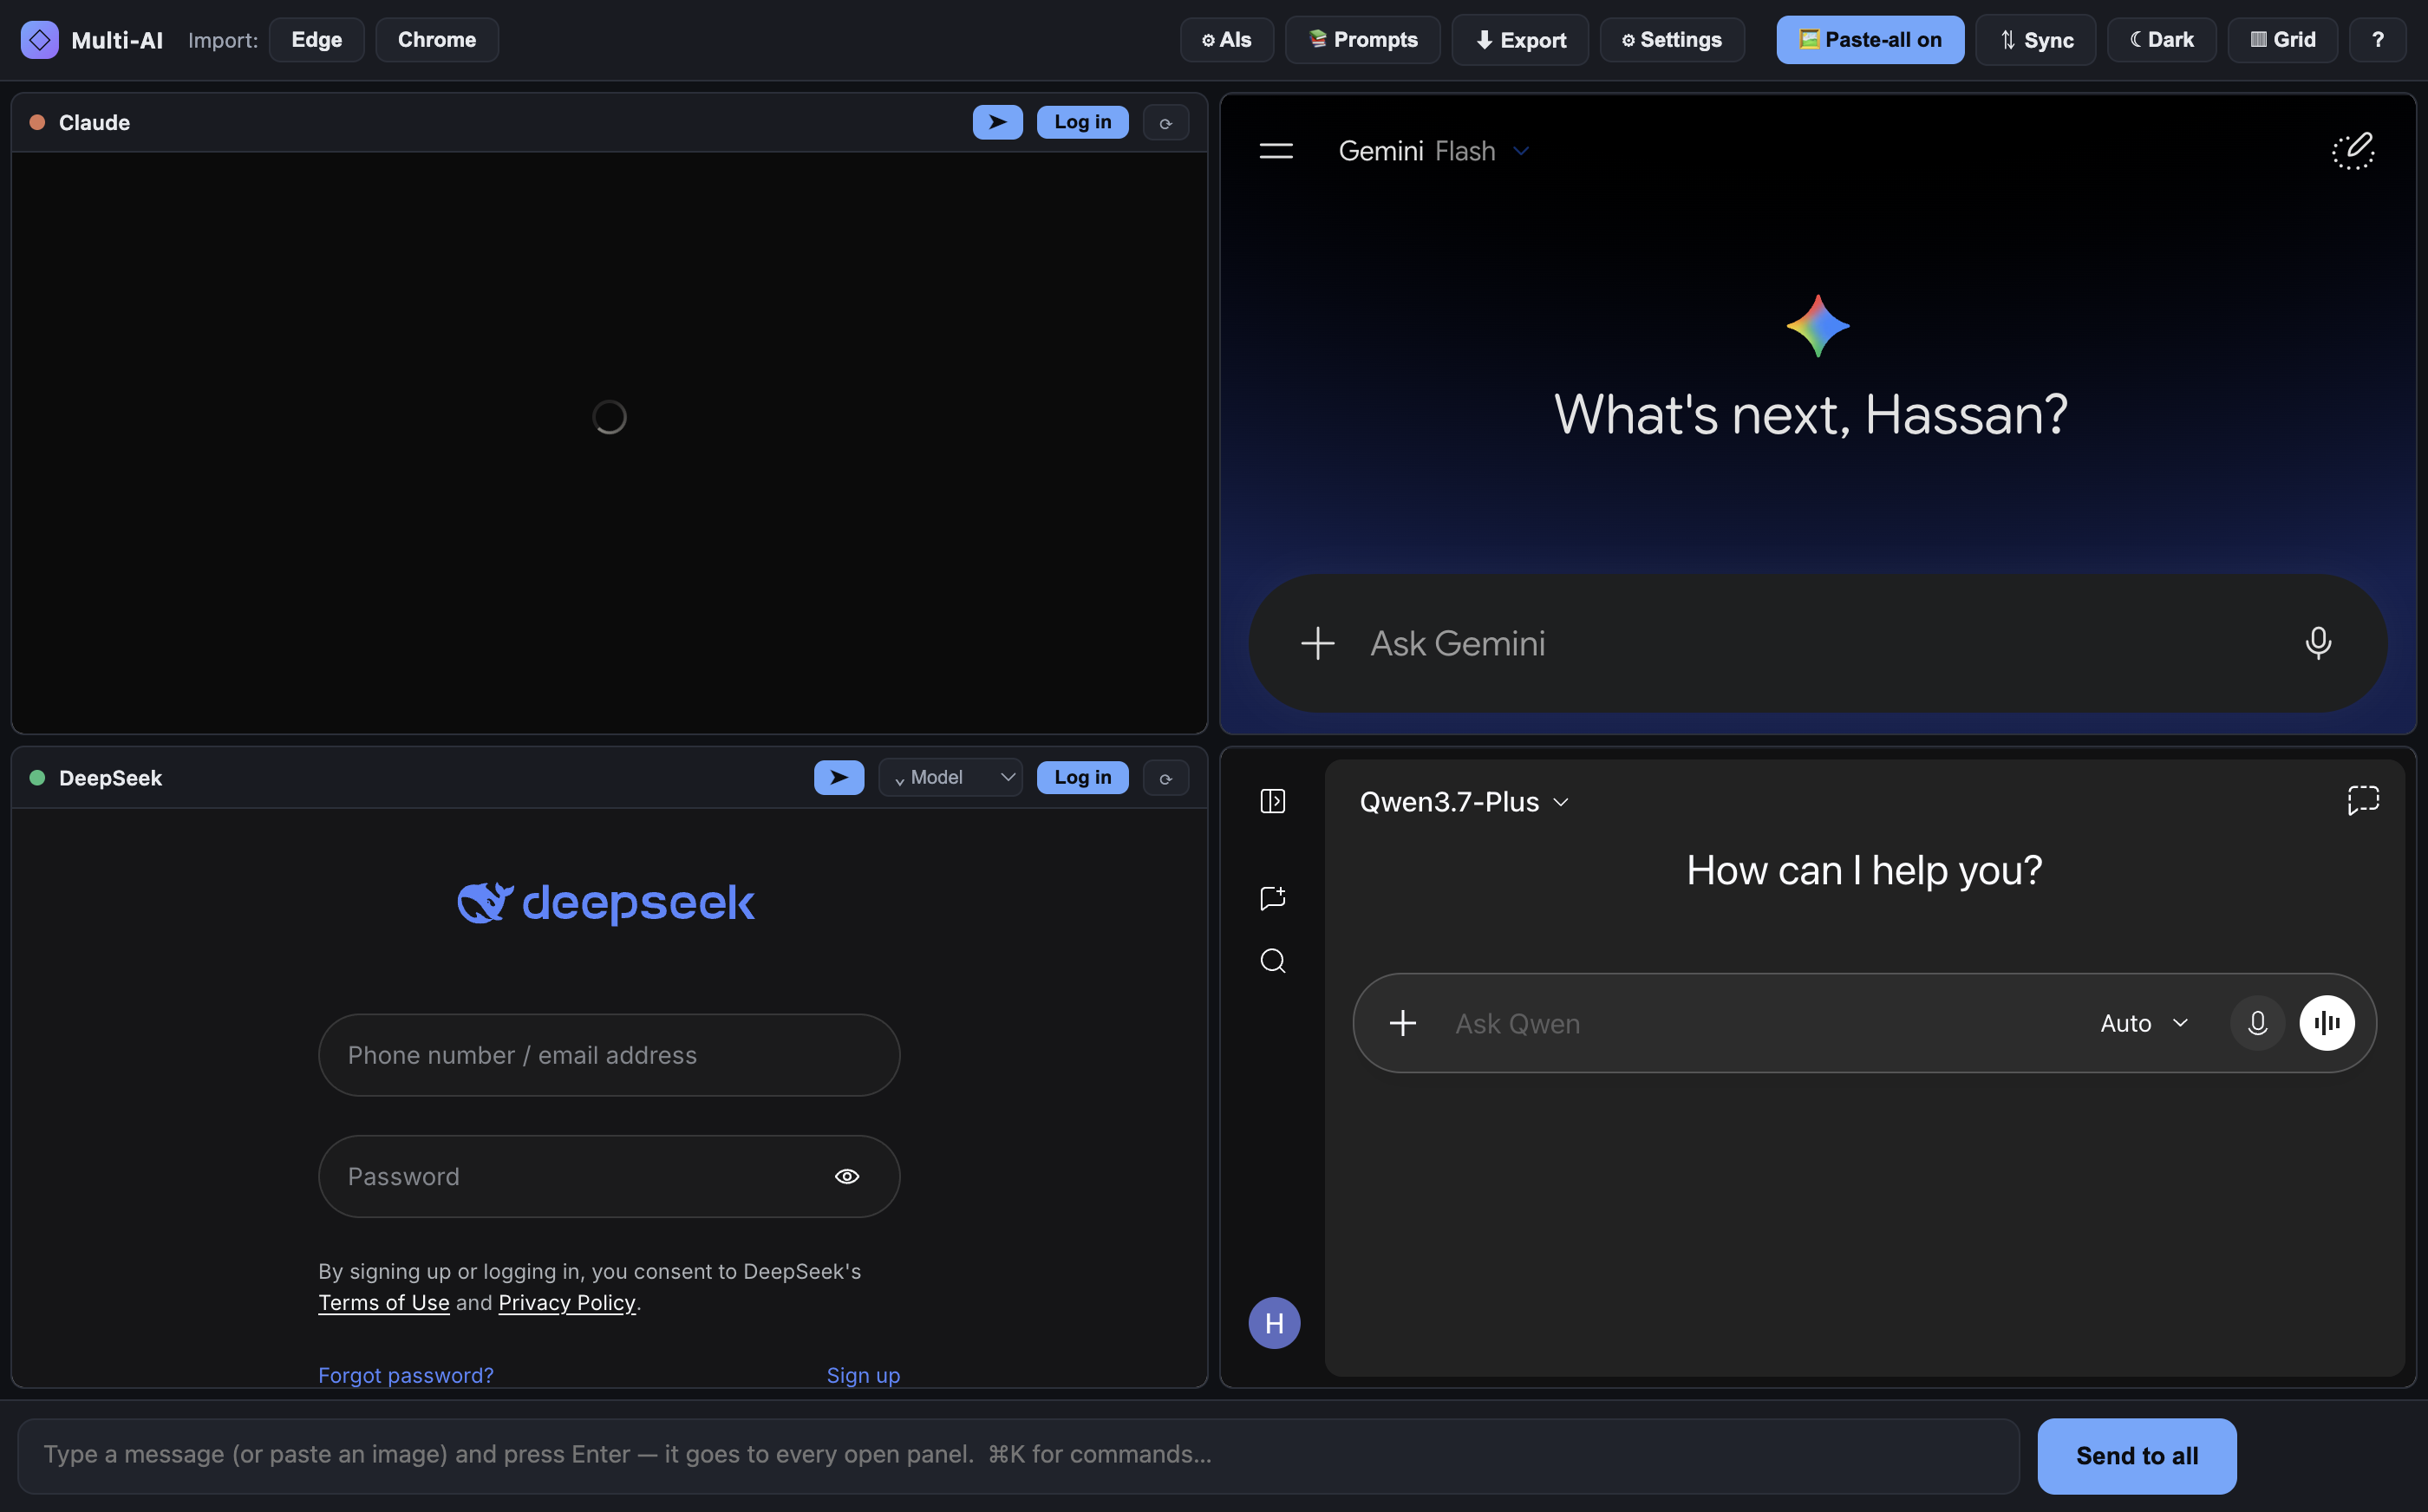This screenshot has width=2428, height=1512.
Task: Import from Edge browser
Action: coord(316,40)
